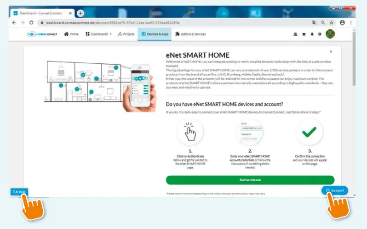Select the Devices & Apps tab

coord(155,34)
